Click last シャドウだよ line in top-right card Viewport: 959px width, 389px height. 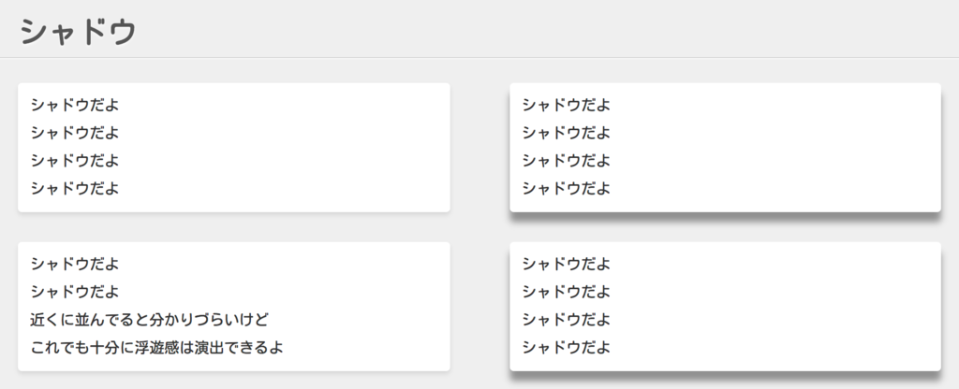pyautogui.click(x=567, y=189)
